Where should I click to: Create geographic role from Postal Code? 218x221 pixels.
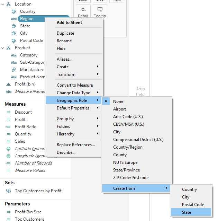[191, 204]
